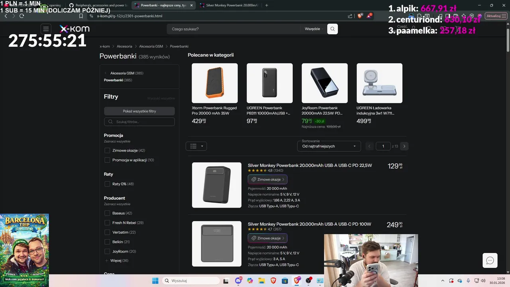Switch to the Peripherals, accessories GitHub tab
This screenshot has width=510, height=287.
pyautogui.click(x=98, y=5)
